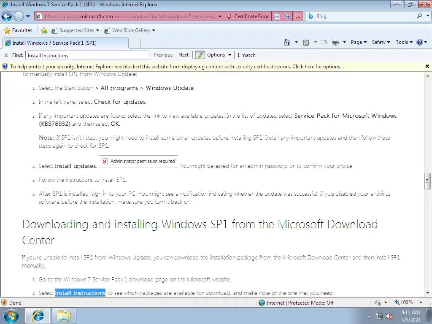Viewport: 432px width, 324px height.
Task: Expand the privacy icon dropdown arrow
Action: point(386,302)
